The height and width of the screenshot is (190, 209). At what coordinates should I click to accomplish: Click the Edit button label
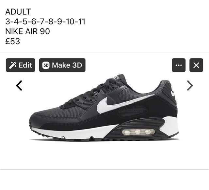[25, 65]
